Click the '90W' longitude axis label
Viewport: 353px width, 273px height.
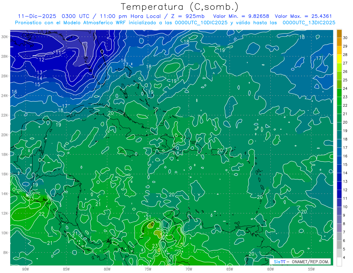click(26, 269)
